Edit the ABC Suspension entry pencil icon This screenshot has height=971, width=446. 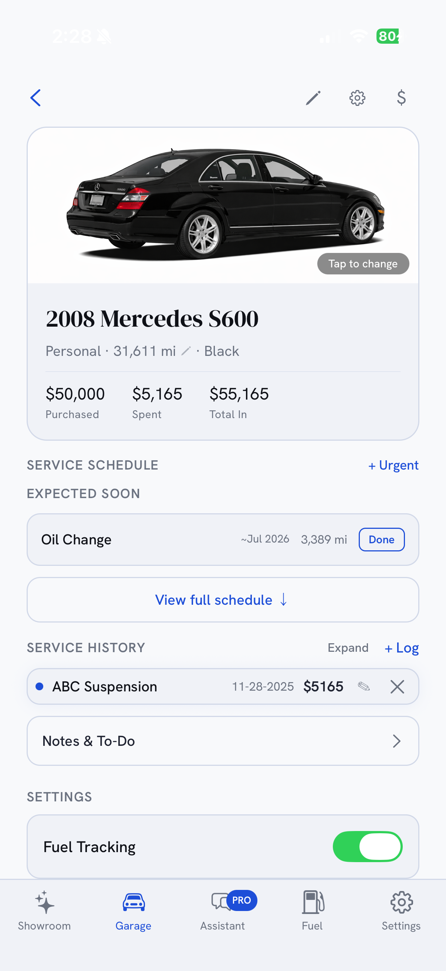[364, 687]
